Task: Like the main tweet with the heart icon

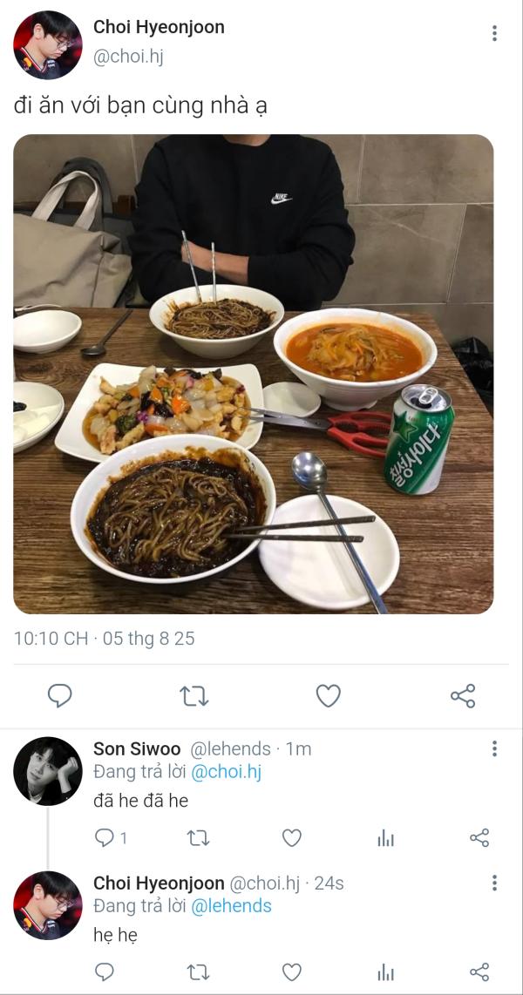Action: pos(328,696)
